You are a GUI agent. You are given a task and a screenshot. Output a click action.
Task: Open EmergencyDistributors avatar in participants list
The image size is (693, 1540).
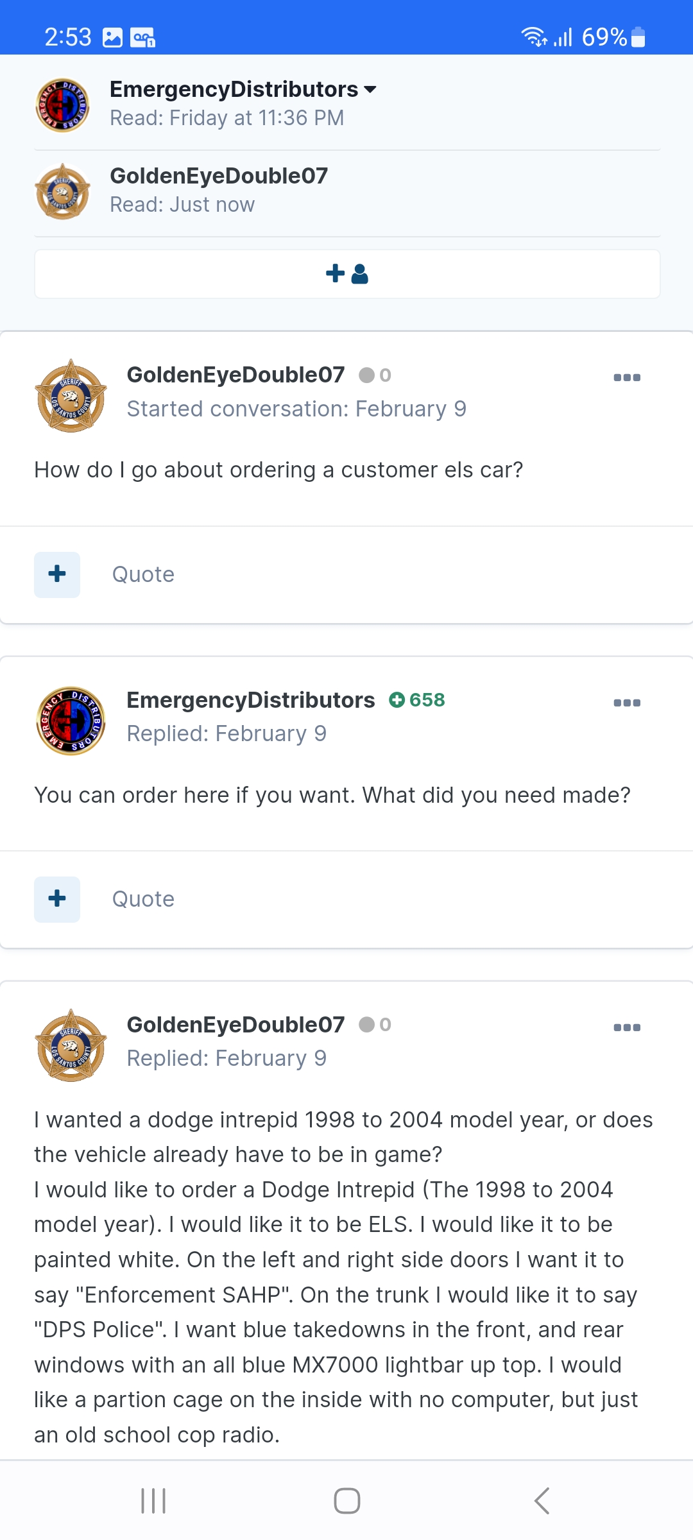pos(62,105)
